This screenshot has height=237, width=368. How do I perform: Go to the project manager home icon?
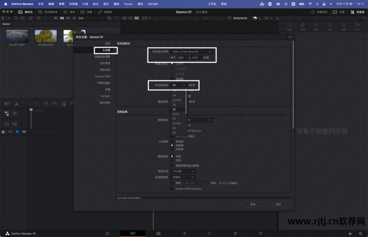click(350, 234)
